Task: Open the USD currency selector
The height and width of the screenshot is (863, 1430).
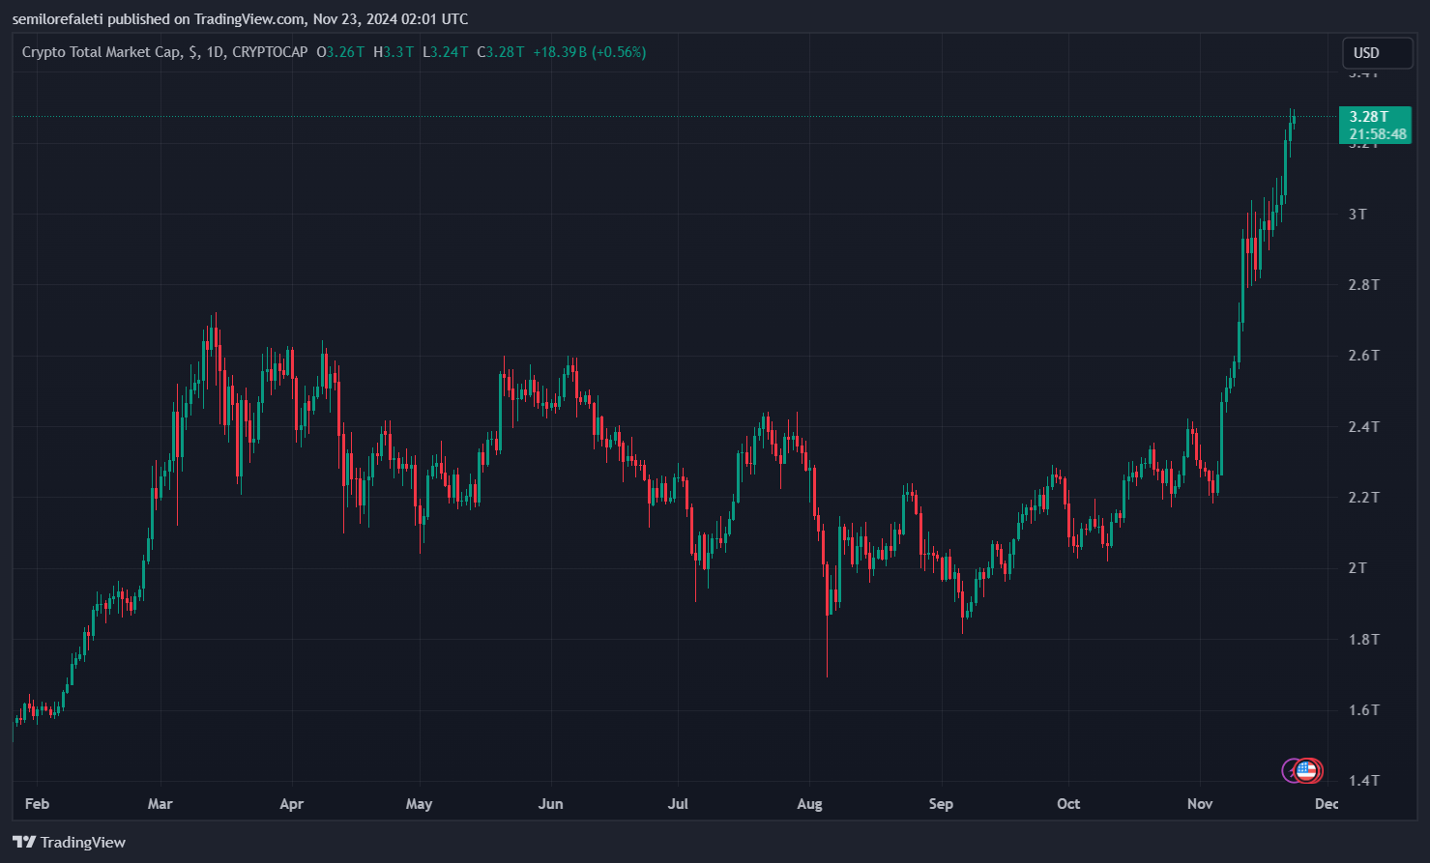Action: click(x=1378, y=53)
